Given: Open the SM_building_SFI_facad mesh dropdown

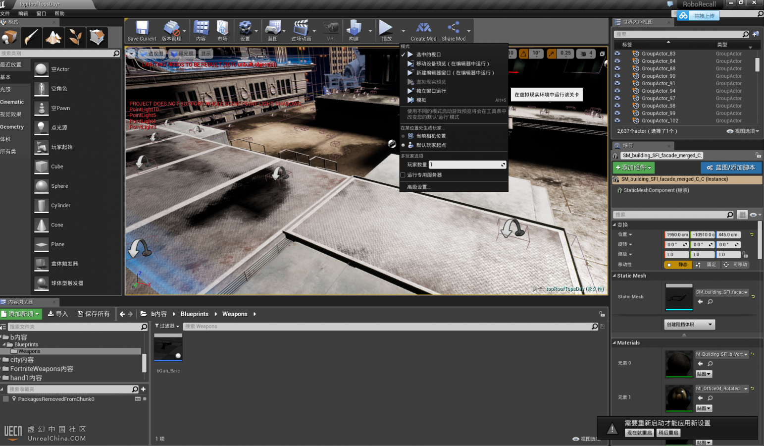Looking at the screenshot, I should (722, 292).
